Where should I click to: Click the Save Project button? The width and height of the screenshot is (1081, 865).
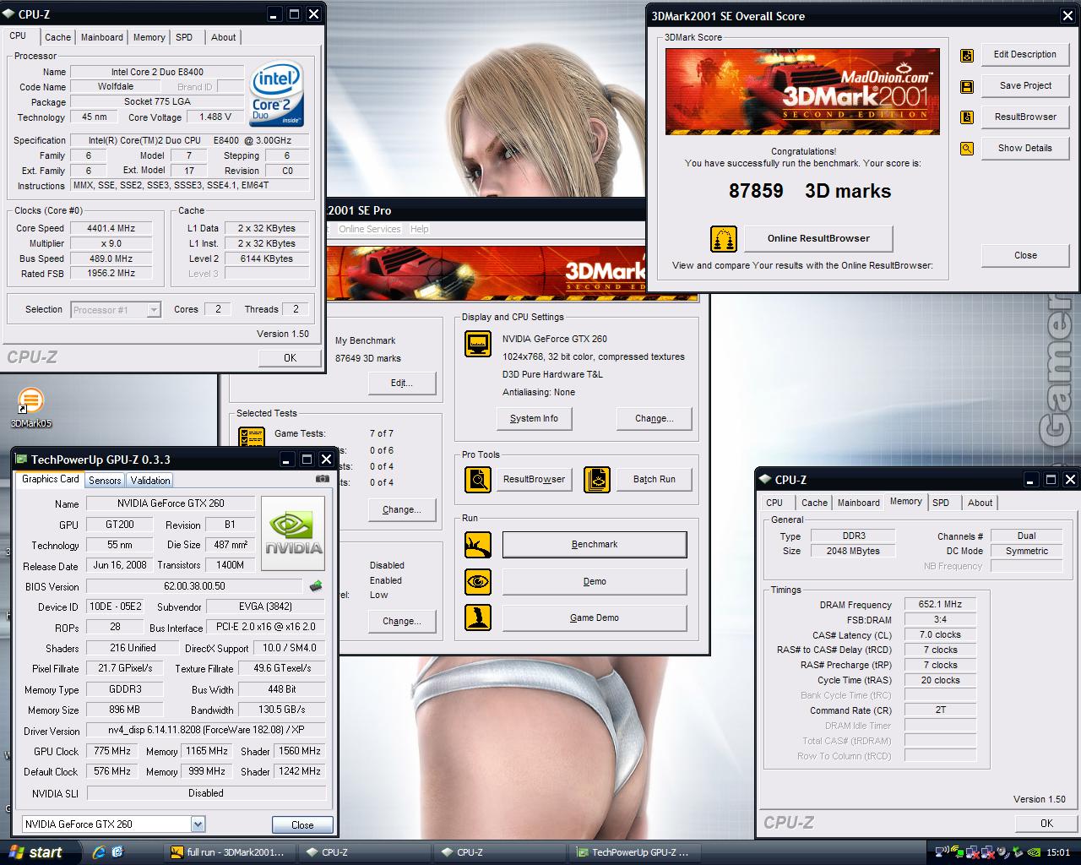click(x=1024, y=86)
